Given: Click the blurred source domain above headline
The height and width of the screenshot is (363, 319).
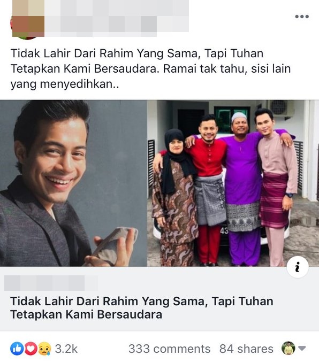Looking at the screenshot, I should coord(51,283).
